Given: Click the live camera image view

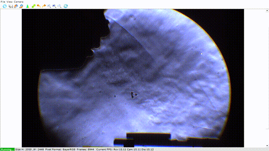Looking at the screenshot, I should tap(133, 78).
